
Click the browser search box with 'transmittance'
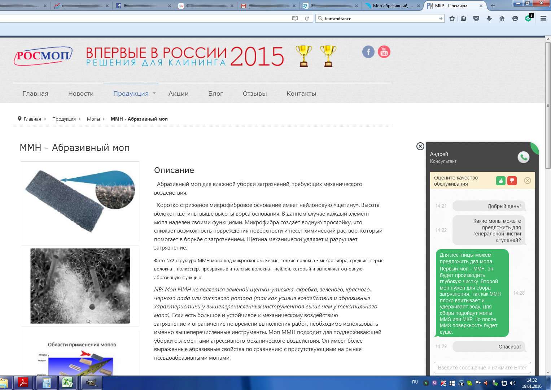(380, 18)
